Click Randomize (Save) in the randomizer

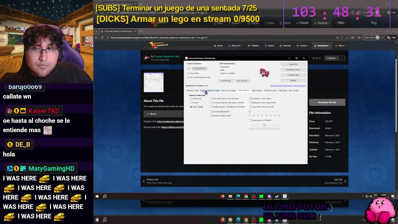(x=293, y=70)
